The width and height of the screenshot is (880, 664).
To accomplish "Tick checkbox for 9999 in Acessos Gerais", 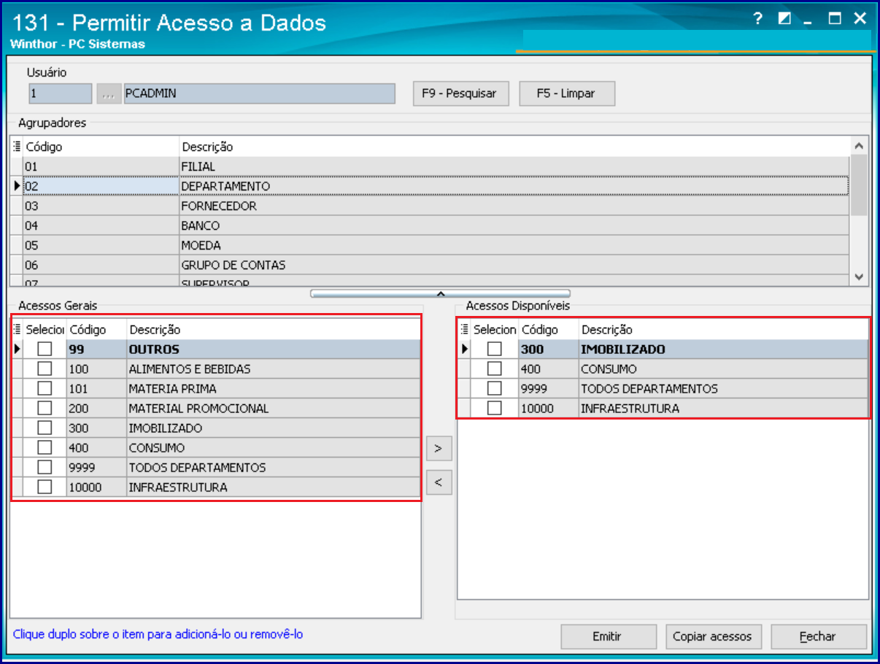I will click(x=45, y=467).
